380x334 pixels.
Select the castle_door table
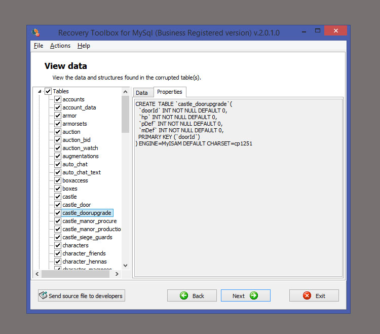(77, 205)
